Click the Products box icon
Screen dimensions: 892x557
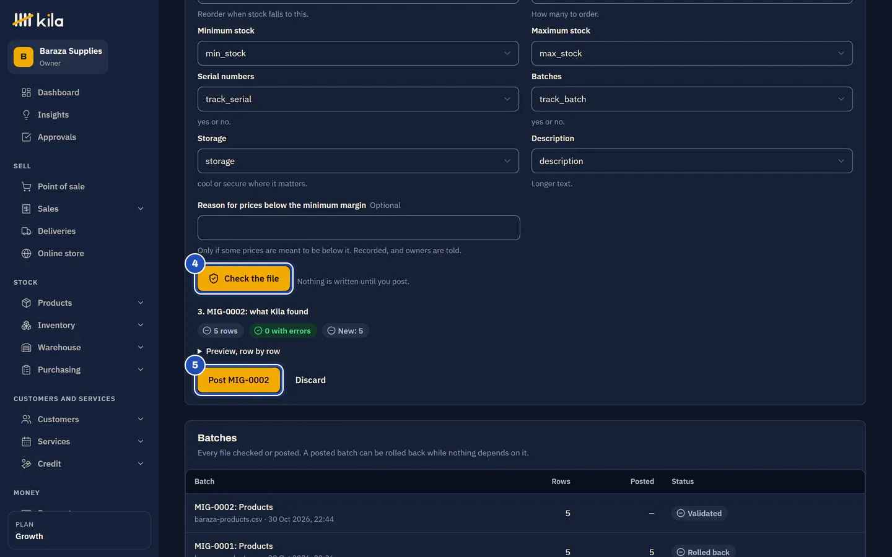point(26,303)
